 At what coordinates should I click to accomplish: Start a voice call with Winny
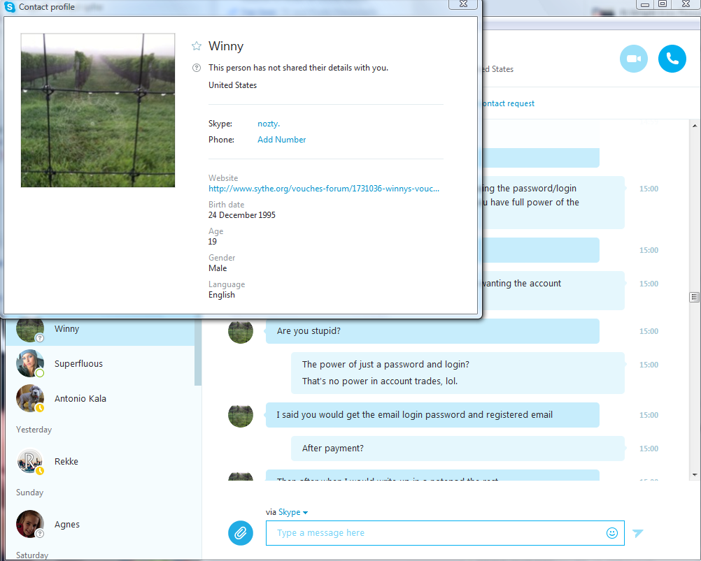coord(672,59)
